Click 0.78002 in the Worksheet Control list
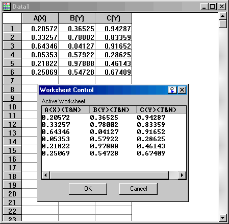 104,125
